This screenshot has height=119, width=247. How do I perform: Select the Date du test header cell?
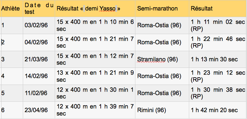39,9
